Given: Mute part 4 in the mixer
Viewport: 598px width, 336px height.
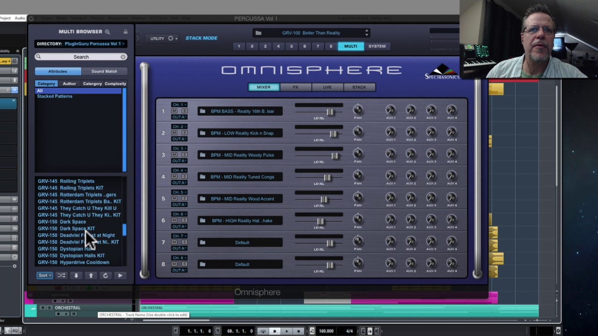Looking at the screenshot, I should pos(174,177).
